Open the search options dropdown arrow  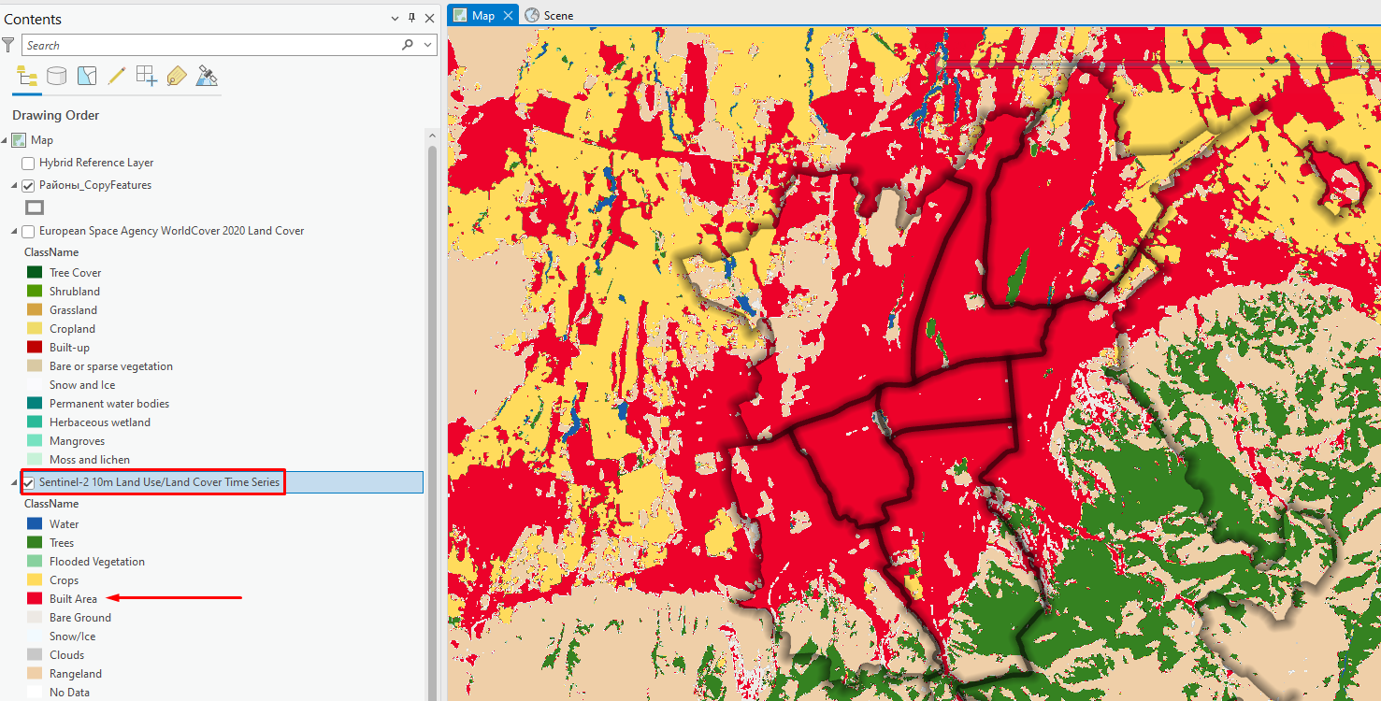click(x=427, y=45)
